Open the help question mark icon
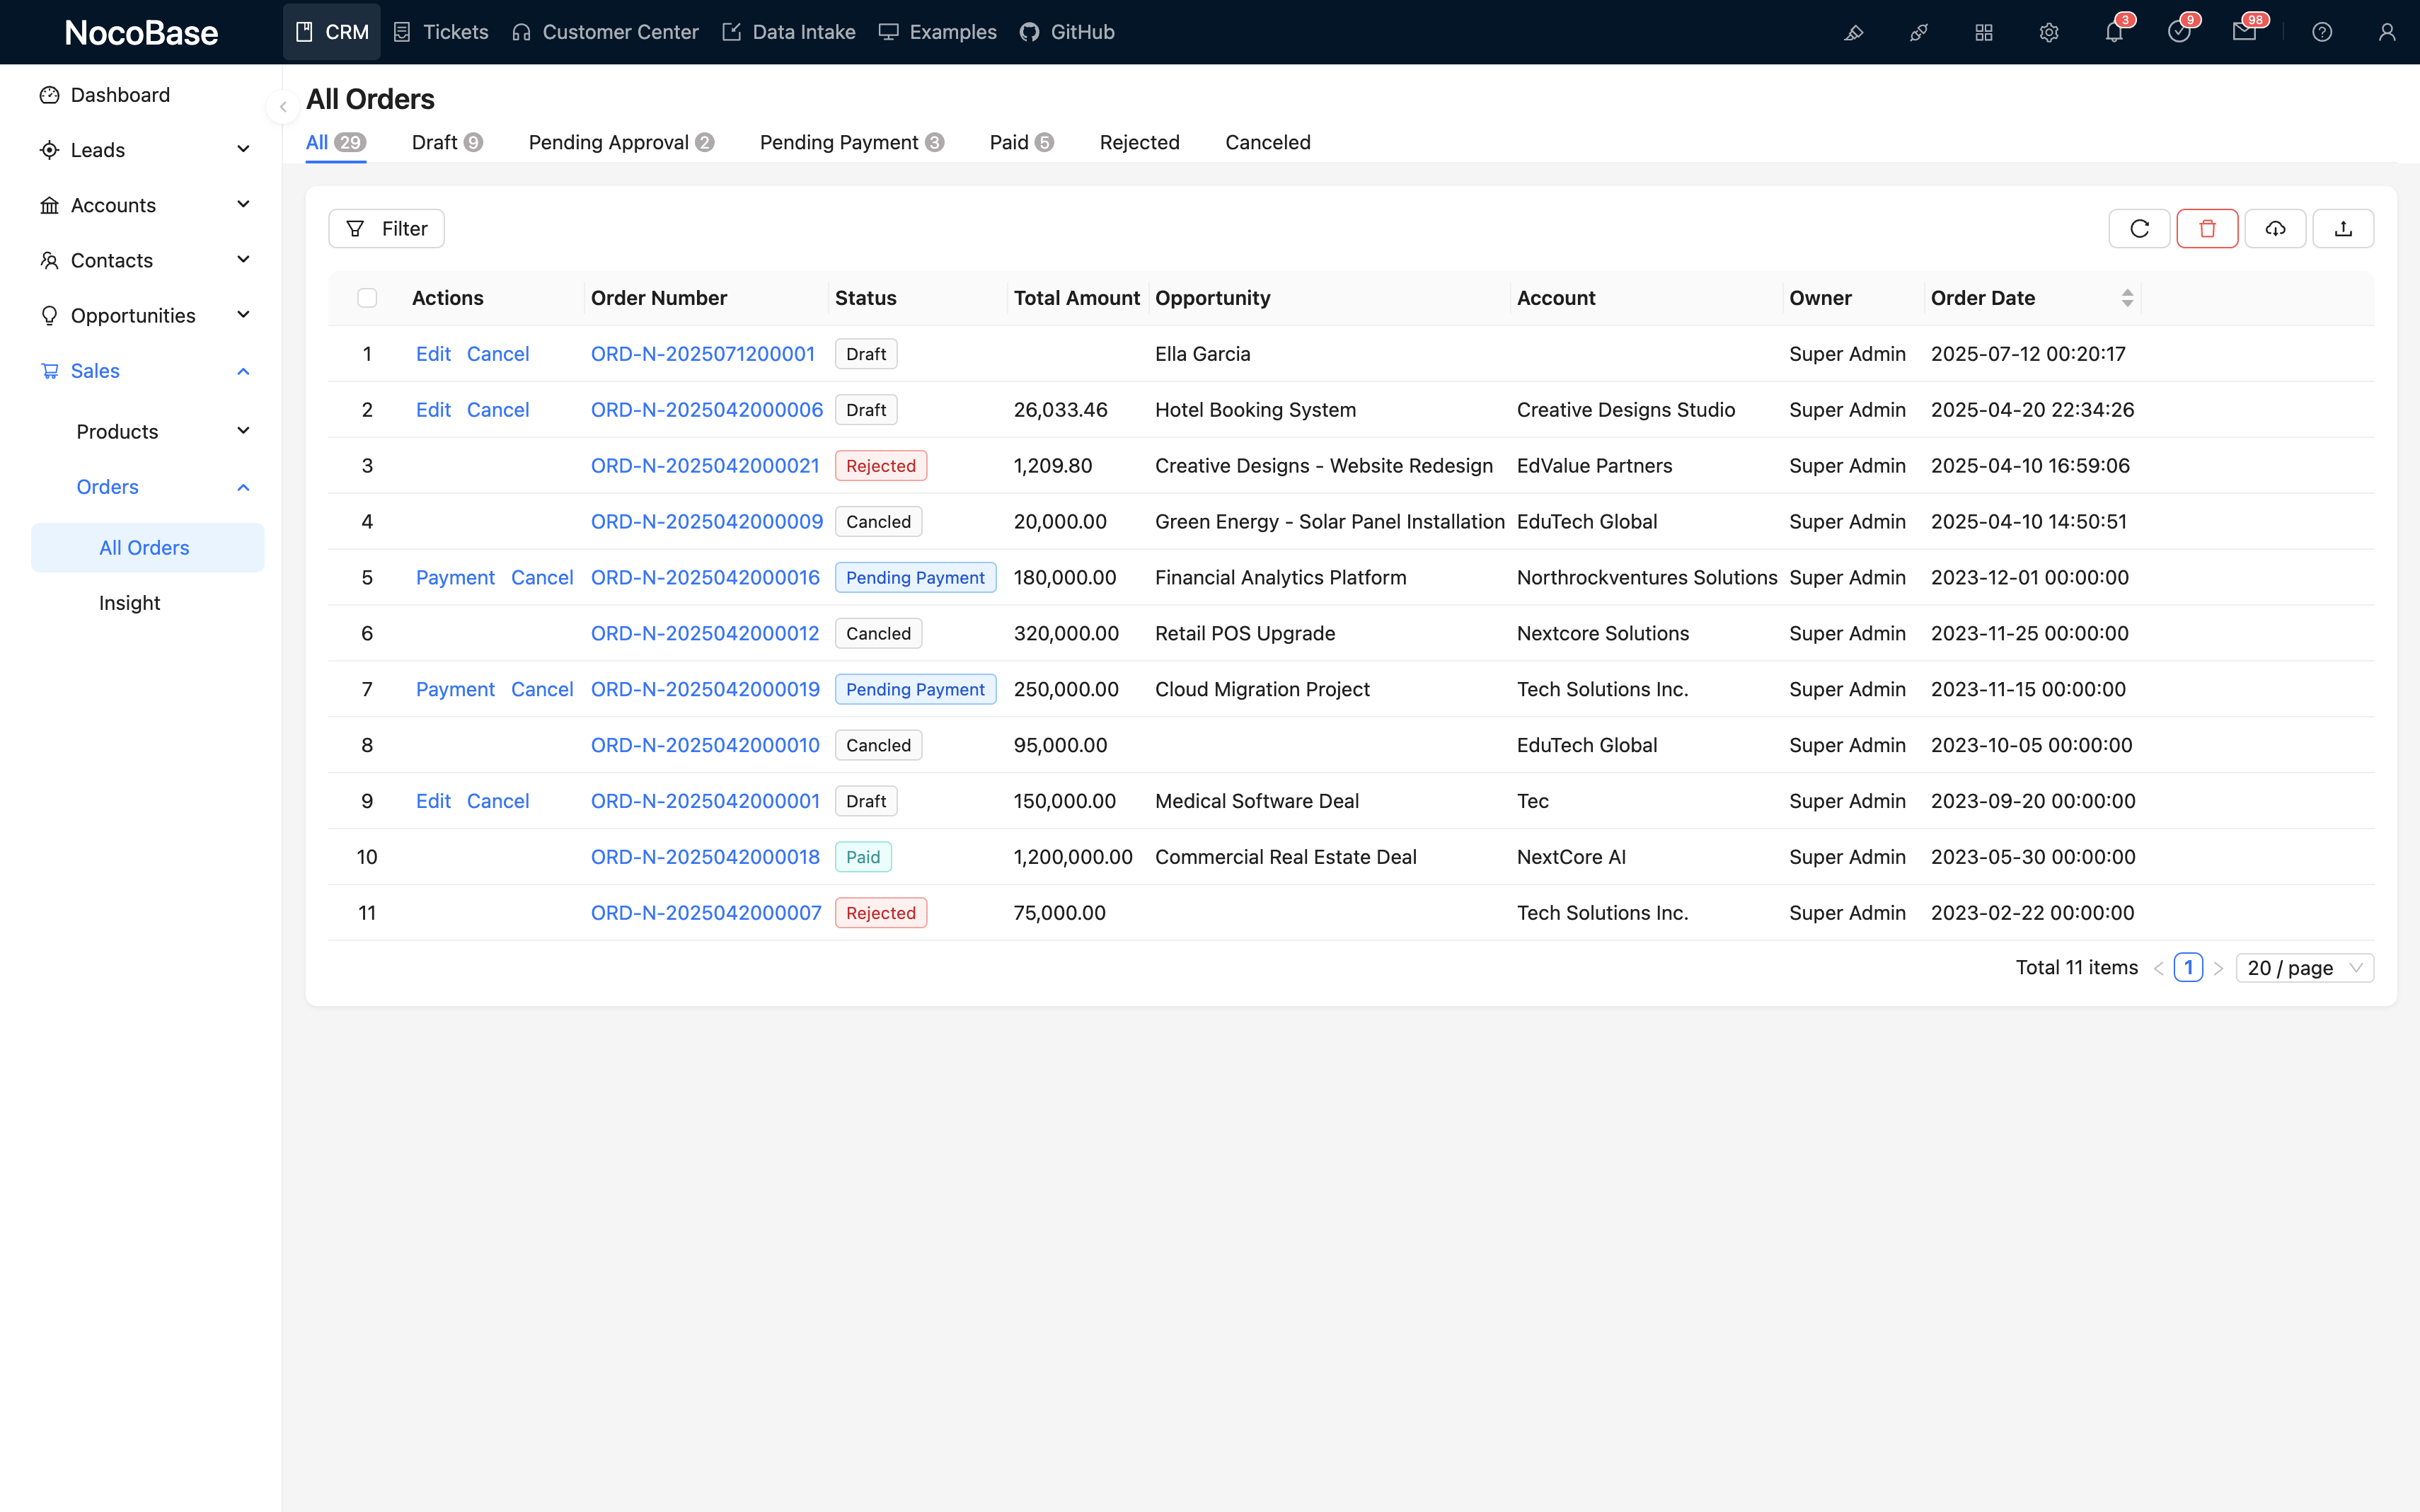The width and height of the screenshot is (2420, 1512). point(2322,32)
